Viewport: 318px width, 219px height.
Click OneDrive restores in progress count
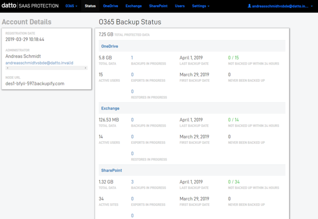pyautogui.click(x=132, y=91)
